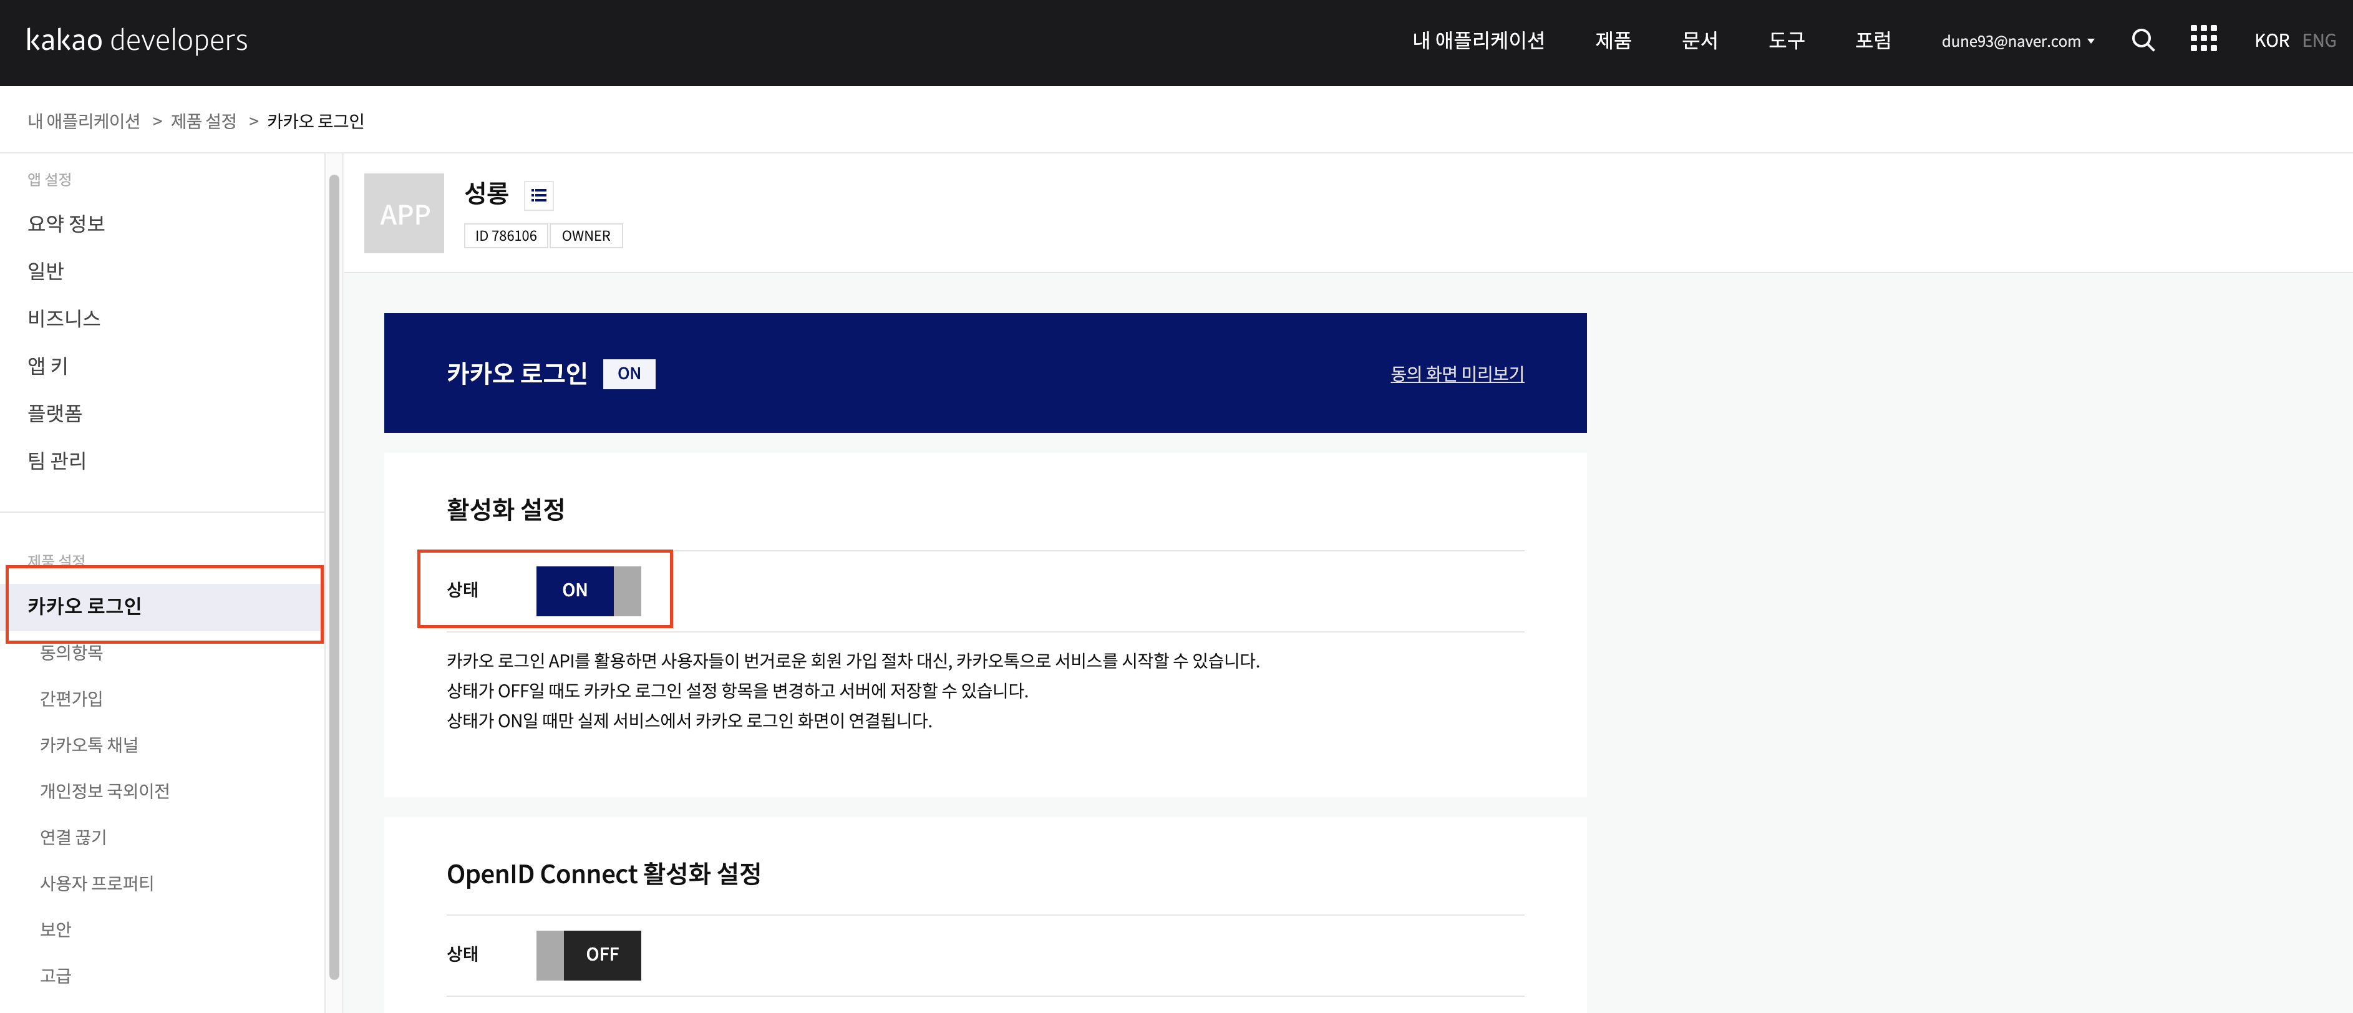
Task: Expand the dune93@naver.com account dropdown
Action: [x=2017, y=41]
